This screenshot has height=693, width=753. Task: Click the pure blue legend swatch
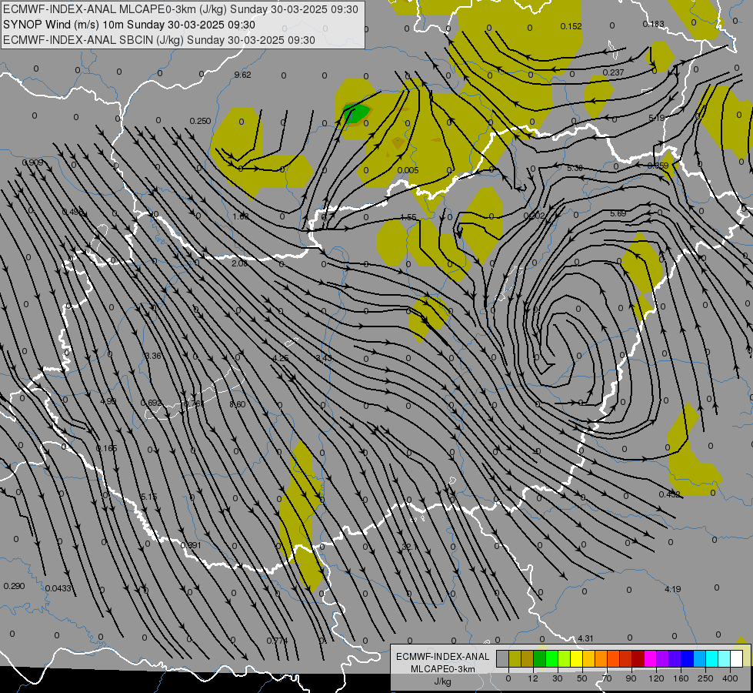tap(687, 658)
